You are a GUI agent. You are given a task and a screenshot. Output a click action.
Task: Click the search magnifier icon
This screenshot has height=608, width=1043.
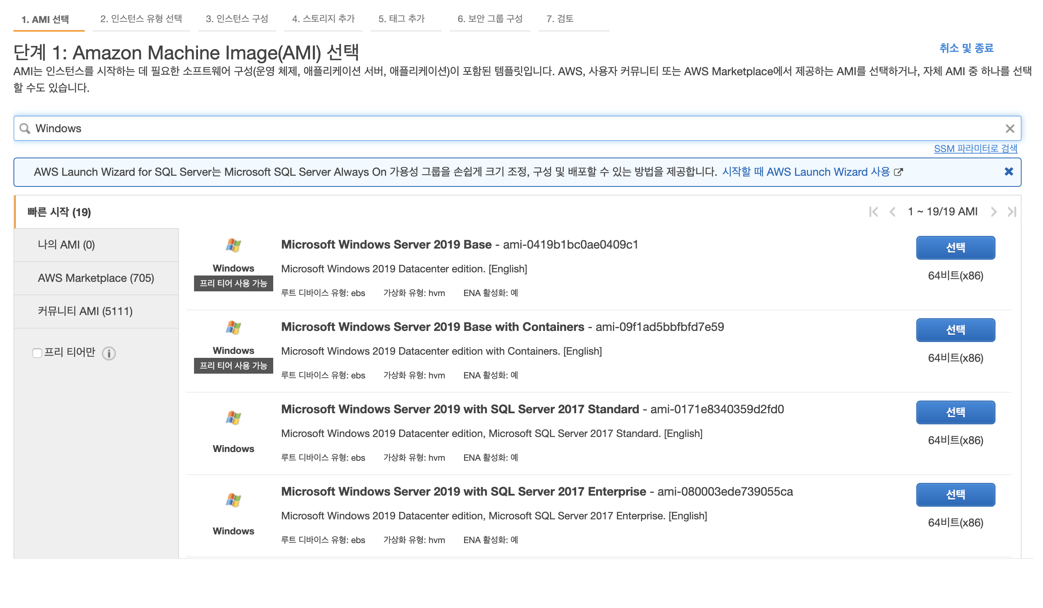(25, 129)
